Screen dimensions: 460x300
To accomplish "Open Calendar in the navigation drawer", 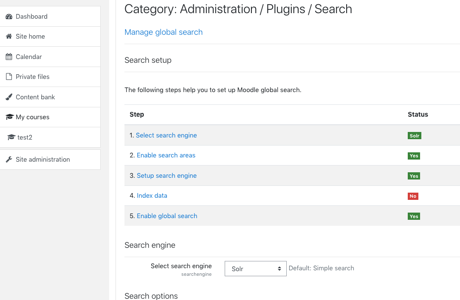I will (x=50, y=56).
